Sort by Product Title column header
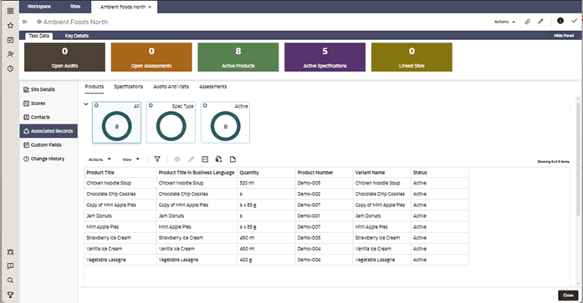 click(x=120, y=173)
